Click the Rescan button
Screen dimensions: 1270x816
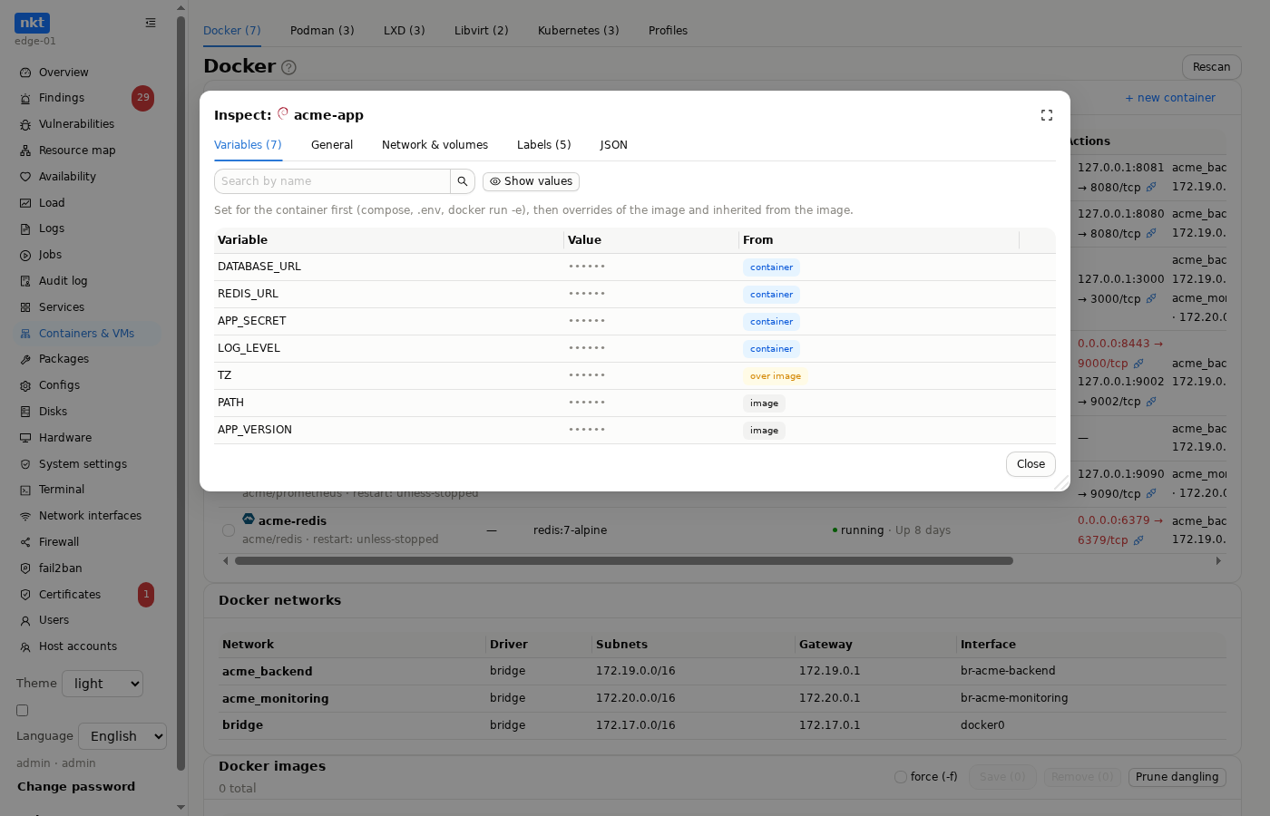click(1211, 67)
